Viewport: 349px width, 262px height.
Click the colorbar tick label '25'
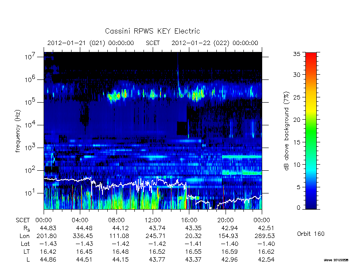pyautogui.click(x=297, y=97)
